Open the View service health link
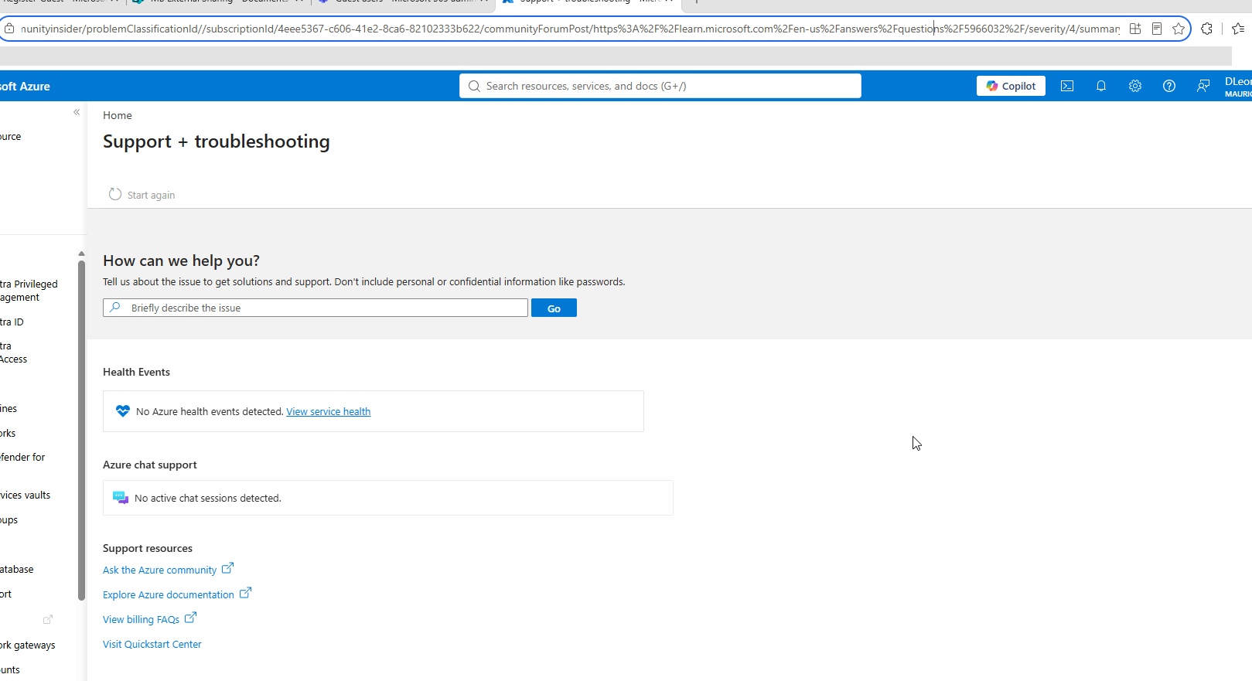This screenshot has height=681, width=1252. tap(329, 411)
